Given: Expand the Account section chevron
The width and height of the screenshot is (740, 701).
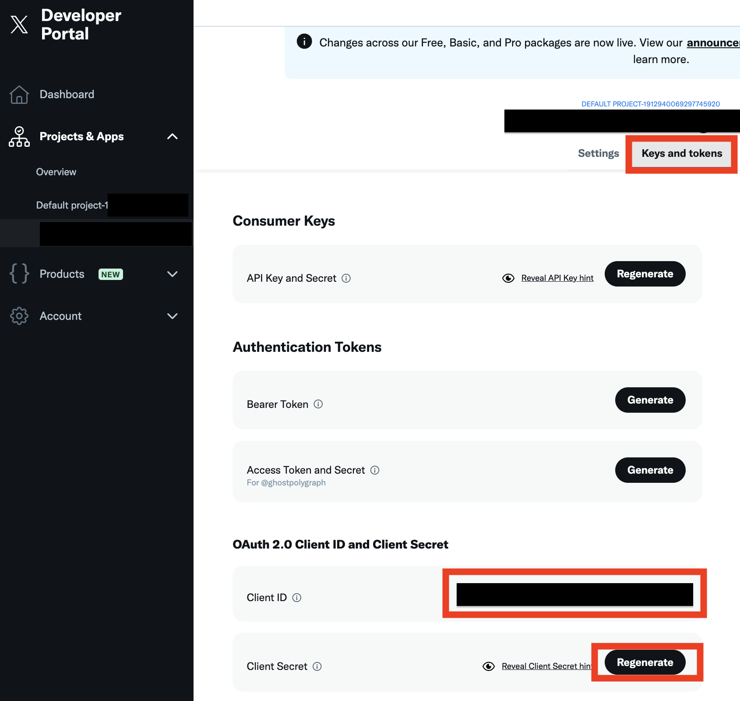Looking at the screenshot, I should tap(173, 316).
